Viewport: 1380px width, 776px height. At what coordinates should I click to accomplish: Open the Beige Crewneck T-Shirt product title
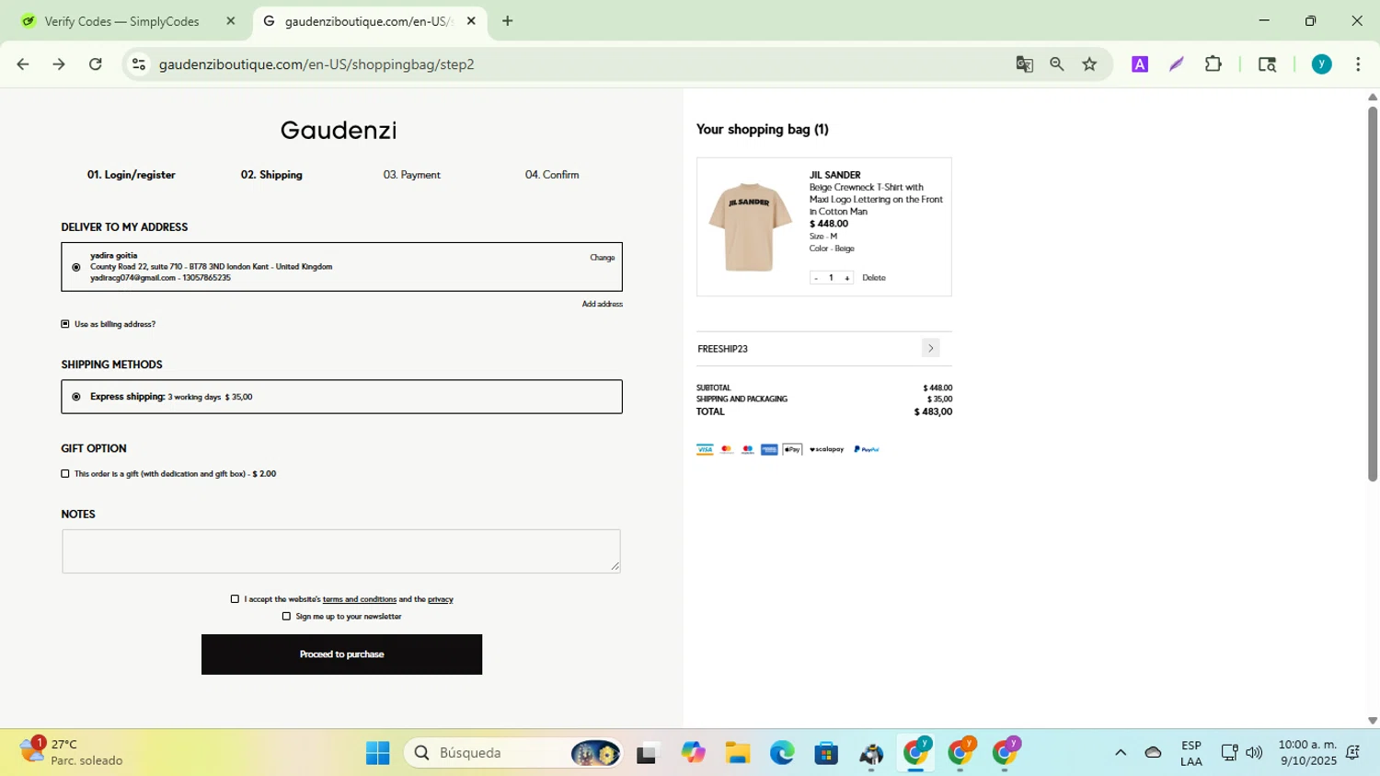[x=876, y=199]
